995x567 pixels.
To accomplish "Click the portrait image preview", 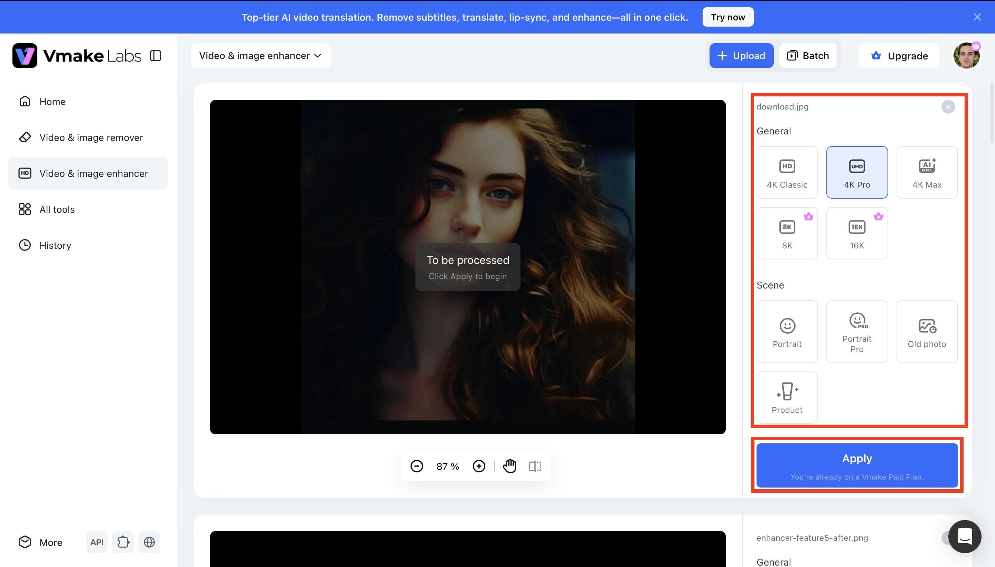I will 468,267.
